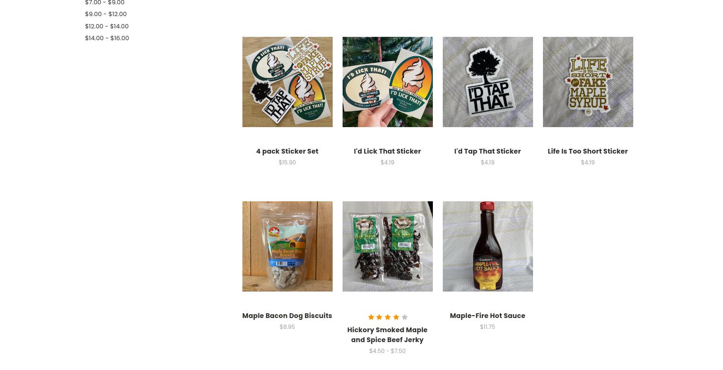The height and width of the screenshot is (370, 723).
Task: Open the Life Is Too Short Sticker title
Action: [588, 151]
